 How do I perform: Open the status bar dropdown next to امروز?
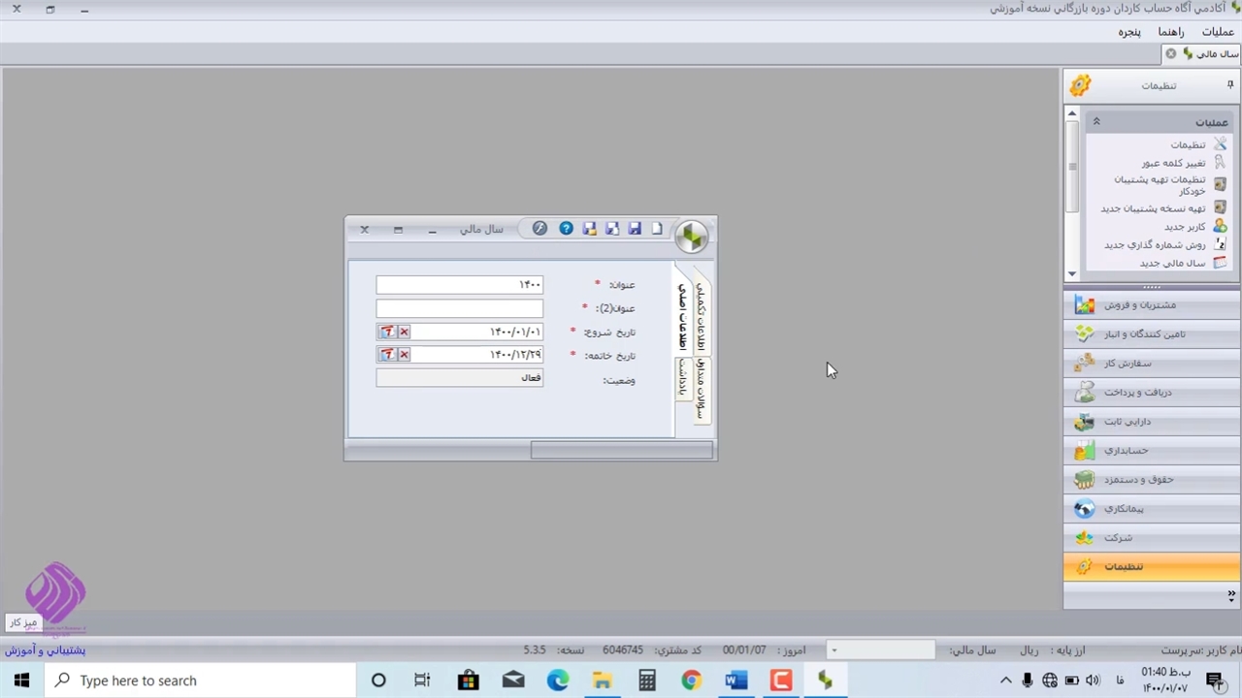pyautogui.click(x=833, y=650)
